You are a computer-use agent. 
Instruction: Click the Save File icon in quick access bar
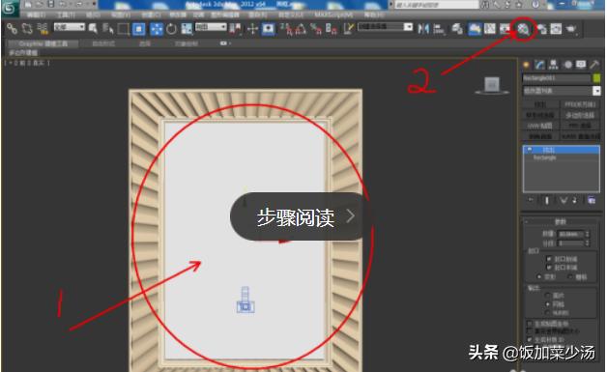tap(50, 4)
